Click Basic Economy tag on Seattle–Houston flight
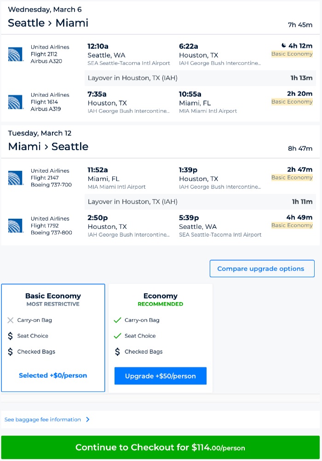 pyautogui.click(x=292, y=54)
